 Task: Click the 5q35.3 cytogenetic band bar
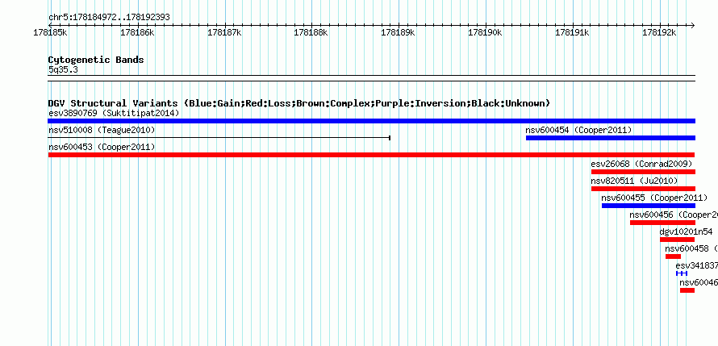[x=371, y=78]
